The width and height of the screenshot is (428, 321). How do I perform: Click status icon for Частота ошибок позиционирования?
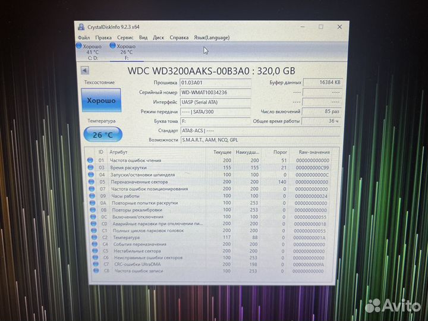(x=92, y=188)
